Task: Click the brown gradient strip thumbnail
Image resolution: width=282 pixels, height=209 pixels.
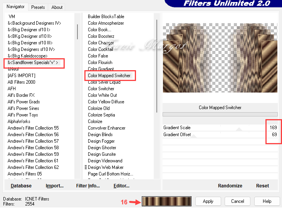Action: pos(166,201)
